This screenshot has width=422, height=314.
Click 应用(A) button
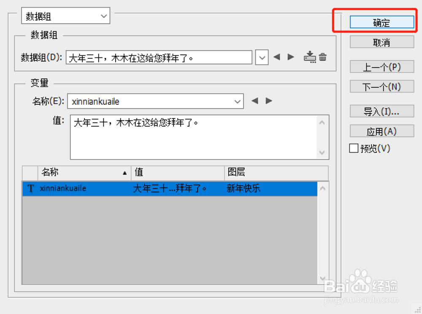[382, 131]
